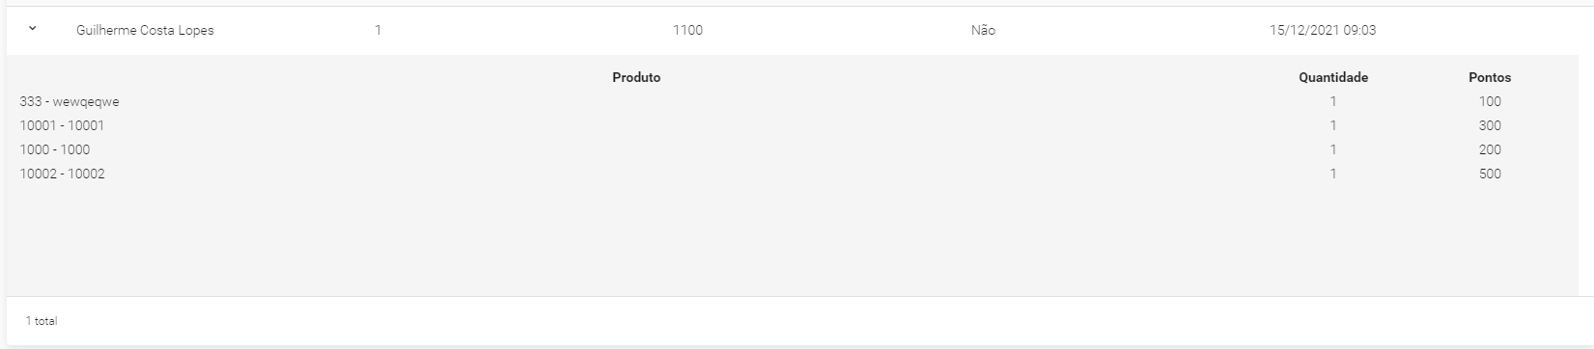Click the 500 points cell
Viewport: 1594px width, 349px height.
(x=1490, y=174)
